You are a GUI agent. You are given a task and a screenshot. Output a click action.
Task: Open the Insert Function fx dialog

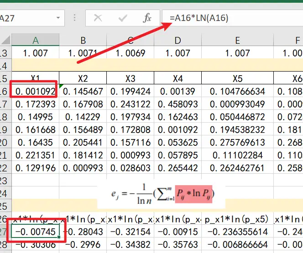pyautogui.click(x=147, y=18)
